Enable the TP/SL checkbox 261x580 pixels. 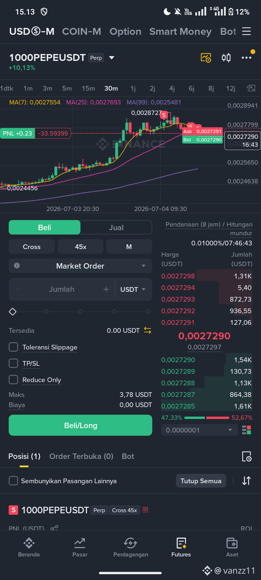pos(13,363)
